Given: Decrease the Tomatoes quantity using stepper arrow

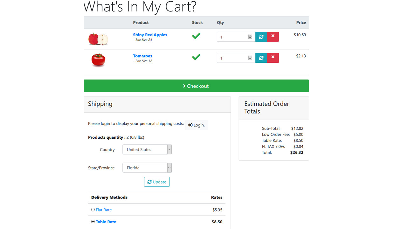Looking at the screenshot, I should (250, 59).
